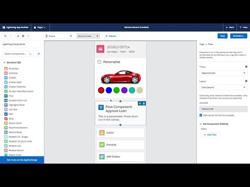Image resolution: width=250 pixels, height=187 pixels.
Task: Toggle Pass record ID into this variable
Action: click(201, 115)
